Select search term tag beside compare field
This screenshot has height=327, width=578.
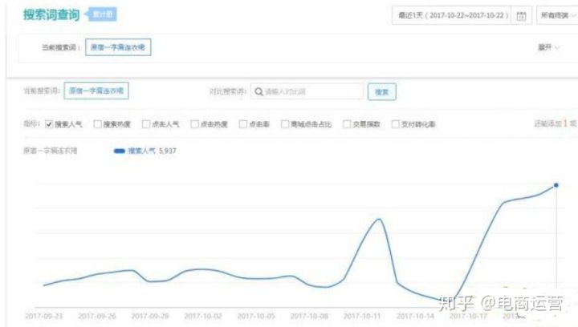coord(96,91)
